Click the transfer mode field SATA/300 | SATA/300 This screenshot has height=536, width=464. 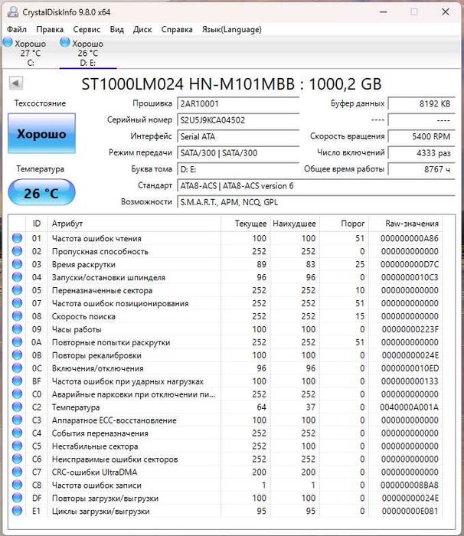(x=238, y=153)
